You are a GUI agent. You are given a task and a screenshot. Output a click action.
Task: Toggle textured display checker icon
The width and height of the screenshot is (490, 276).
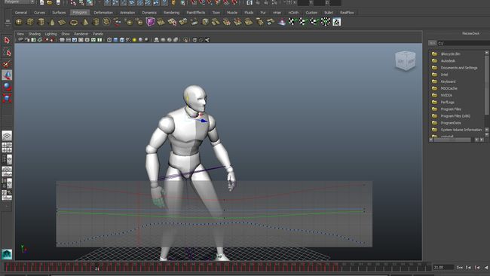[x=128, y=40]
